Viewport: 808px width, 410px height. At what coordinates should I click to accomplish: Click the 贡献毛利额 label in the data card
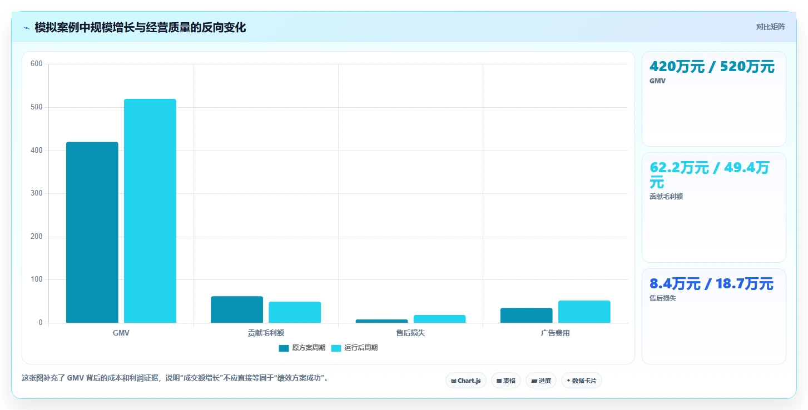click(666, 197)
